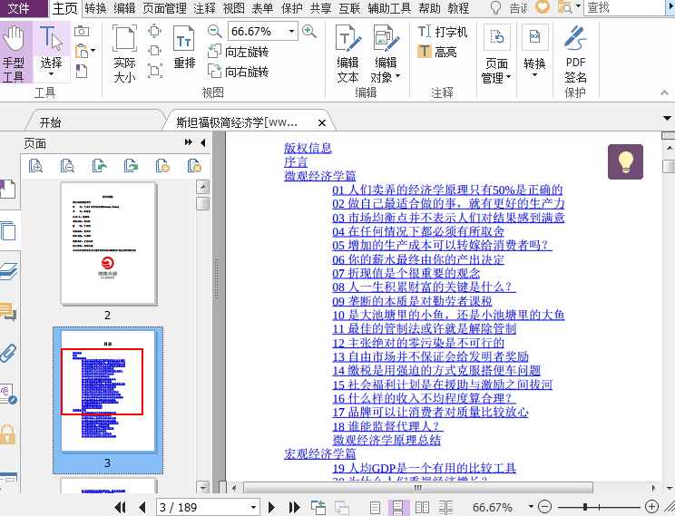Click the Snapshot camera icon
Viewport: 675px width, 516px height.
82,32
